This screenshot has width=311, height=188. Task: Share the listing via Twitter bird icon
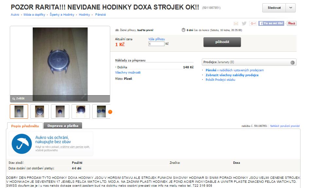pyautogui.click(x=244, y=24)
